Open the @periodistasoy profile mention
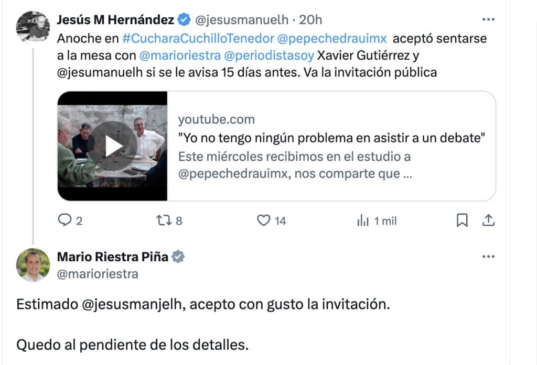This screenshot has width=537, height=365. pos(269,56)
